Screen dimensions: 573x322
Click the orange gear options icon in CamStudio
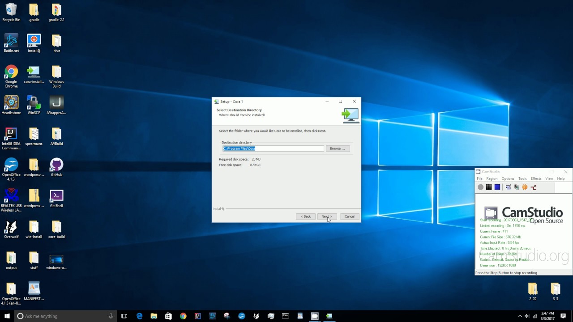click(525, 187)
